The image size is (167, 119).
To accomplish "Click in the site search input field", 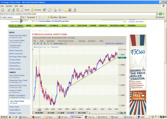I will click(x=112, y=21).
